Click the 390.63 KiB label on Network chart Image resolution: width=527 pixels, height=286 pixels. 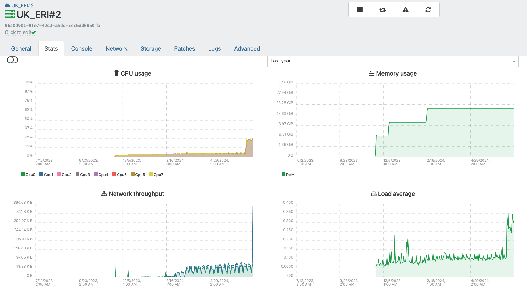click(x=23, y=203)
